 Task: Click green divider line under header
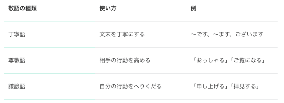tap(49, 21)
